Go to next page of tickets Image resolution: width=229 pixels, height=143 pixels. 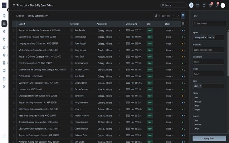coord(178,16)
